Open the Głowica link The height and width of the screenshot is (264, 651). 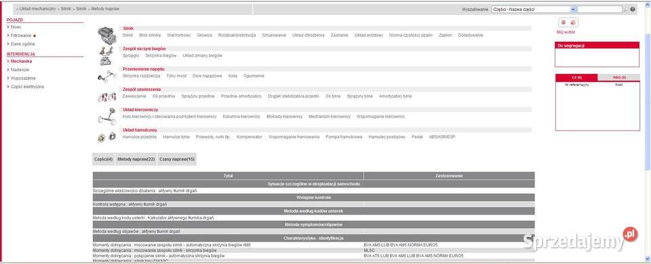tap(204, 35)
